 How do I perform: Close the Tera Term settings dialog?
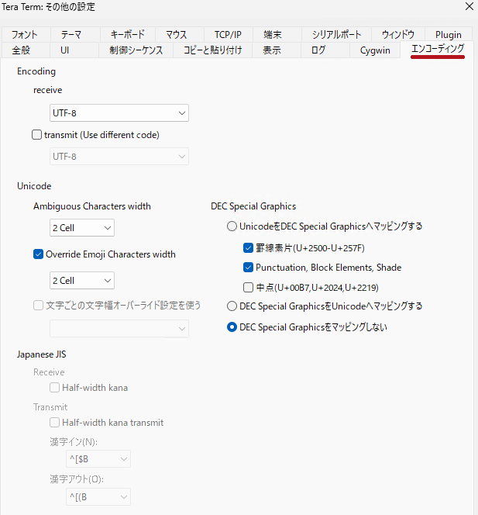[468, 7]
